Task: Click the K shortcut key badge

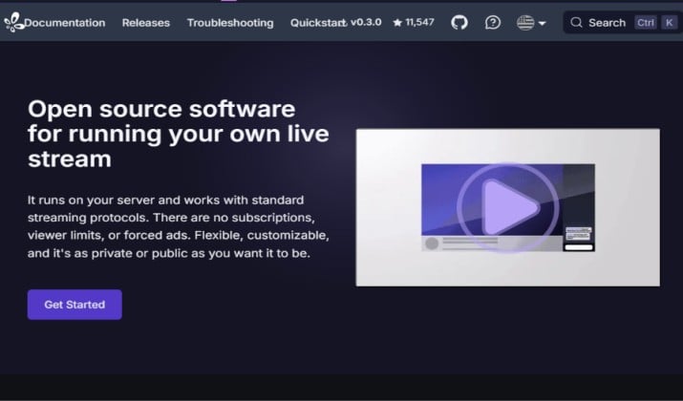Action: [669, 23]
